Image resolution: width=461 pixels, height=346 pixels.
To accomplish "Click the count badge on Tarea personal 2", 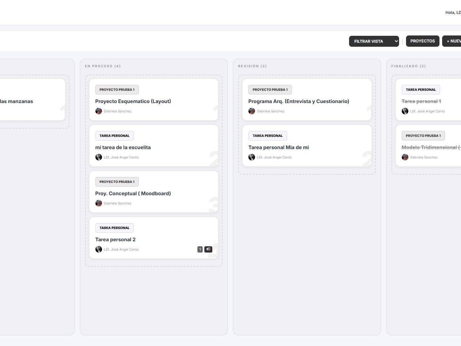I will 200,249.
